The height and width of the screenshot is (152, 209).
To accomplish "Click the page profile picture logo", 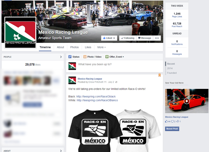I will click(20, 33).
